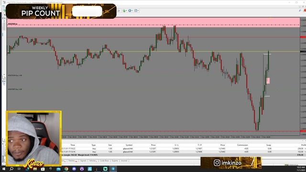Expand the indicators list dropdown arrow
Image resolution: width=306 pixels, height=172 pixels.
point(126,11)
